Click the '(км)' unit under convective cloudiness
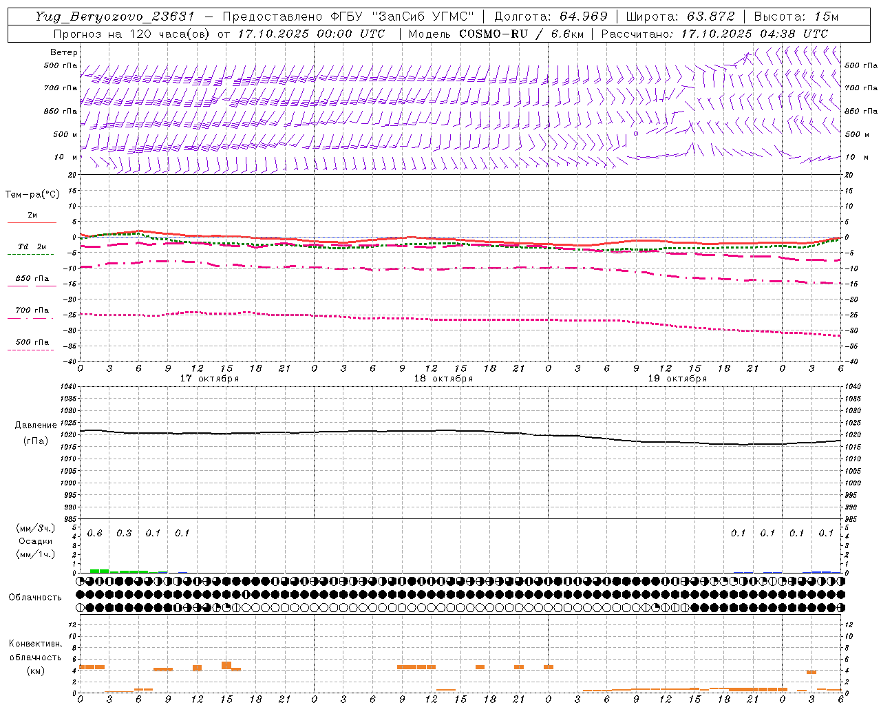The width and height of the screenshot is (881, 705). (35, 671)
